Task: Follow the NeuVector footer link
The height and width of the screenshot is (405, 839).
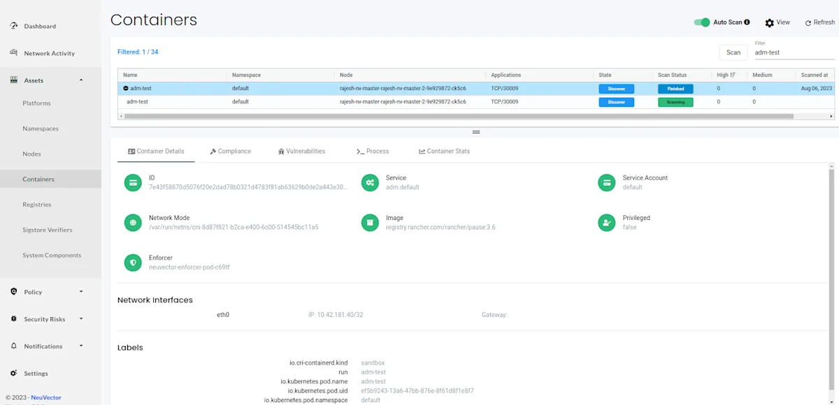Action: pyautogui.click(x=46, y=397)
